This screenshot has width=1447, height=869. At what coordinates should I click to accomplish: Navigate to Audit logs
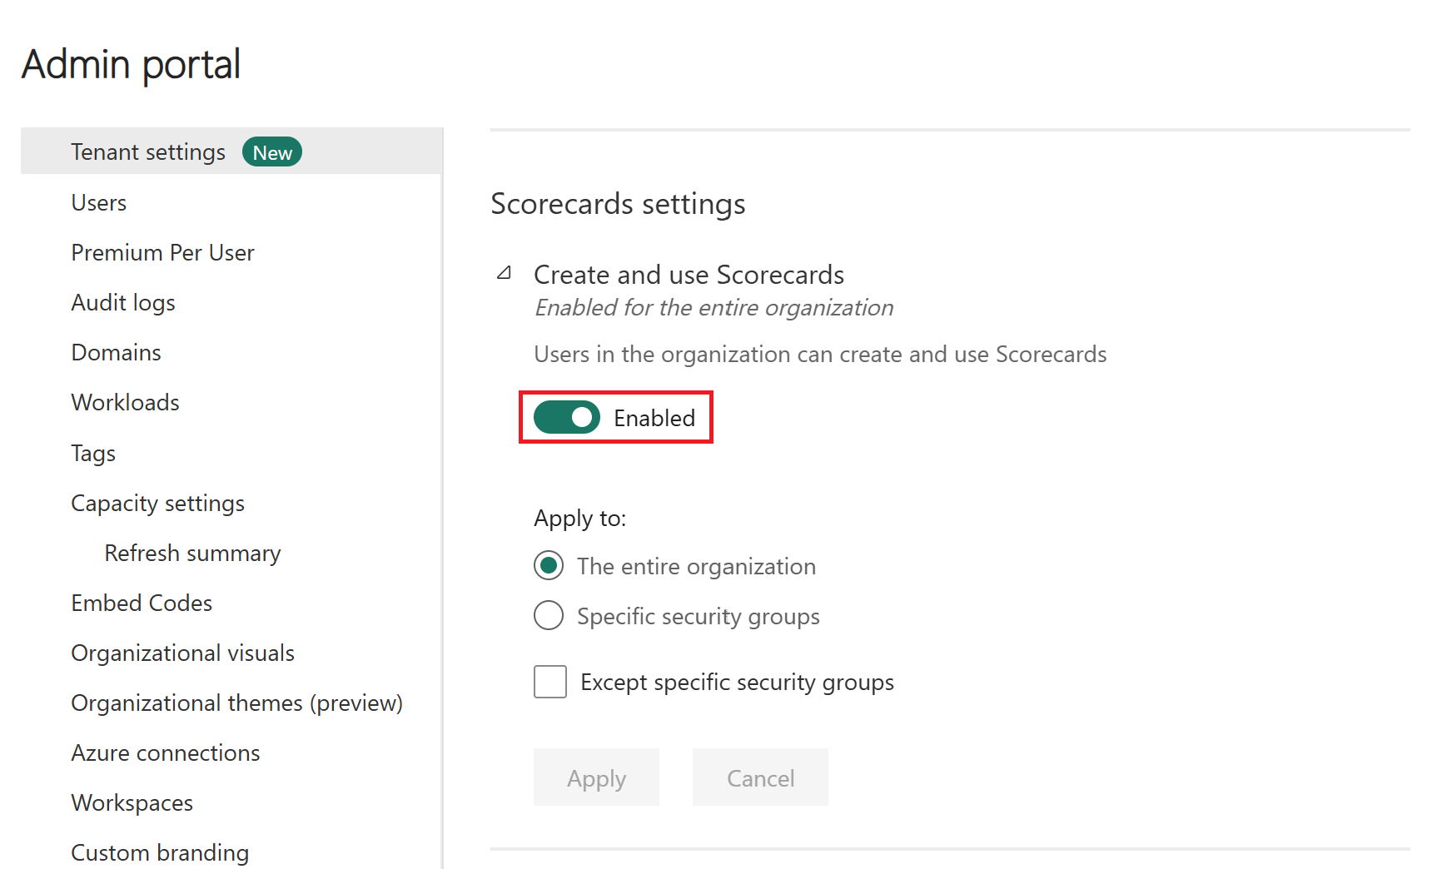pyautogui.click(x=123, y=303)
